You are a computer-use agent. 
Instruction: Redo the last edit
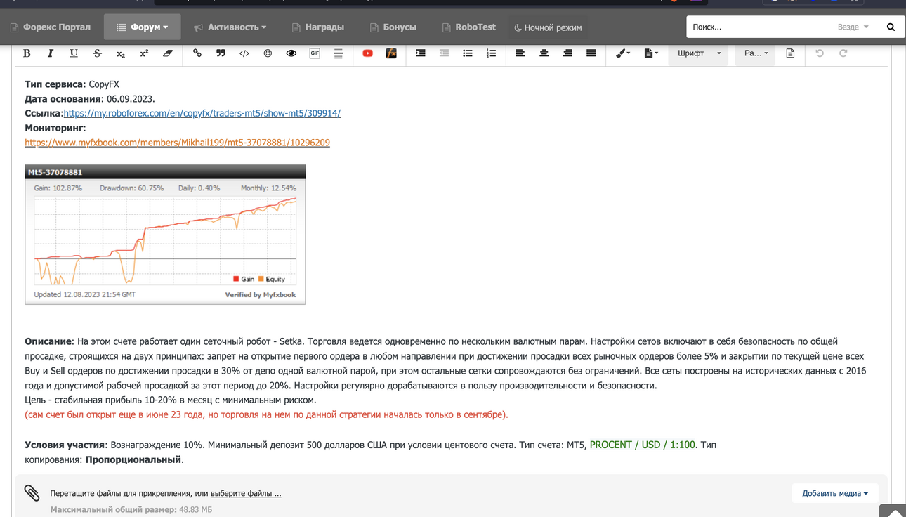click(x=843, y=53)
